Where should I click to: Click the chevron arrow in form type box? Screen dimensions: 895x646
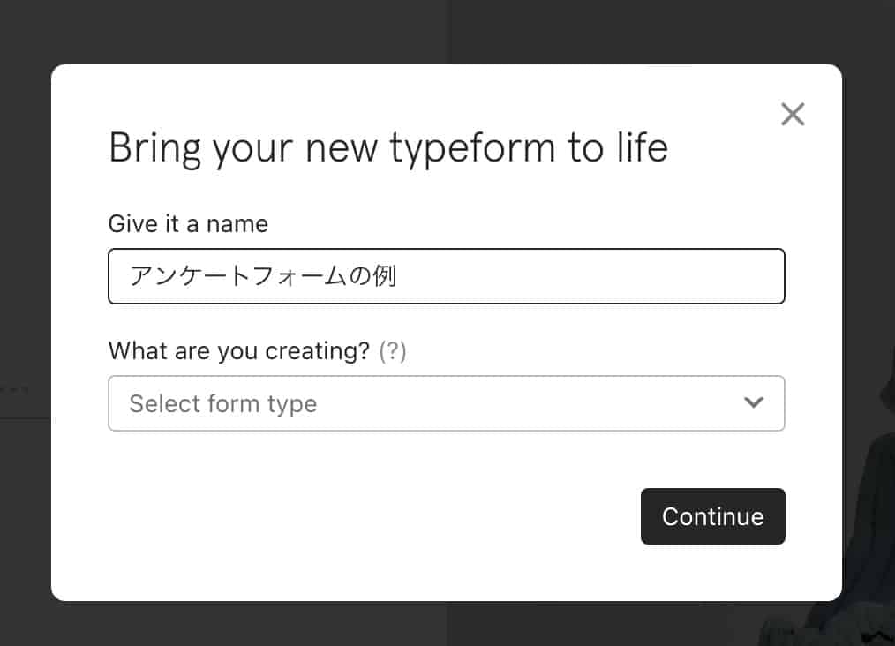753,402
